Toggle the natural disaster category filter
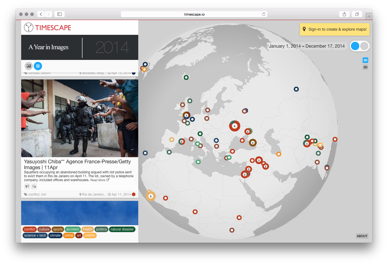 pos(122,229)
